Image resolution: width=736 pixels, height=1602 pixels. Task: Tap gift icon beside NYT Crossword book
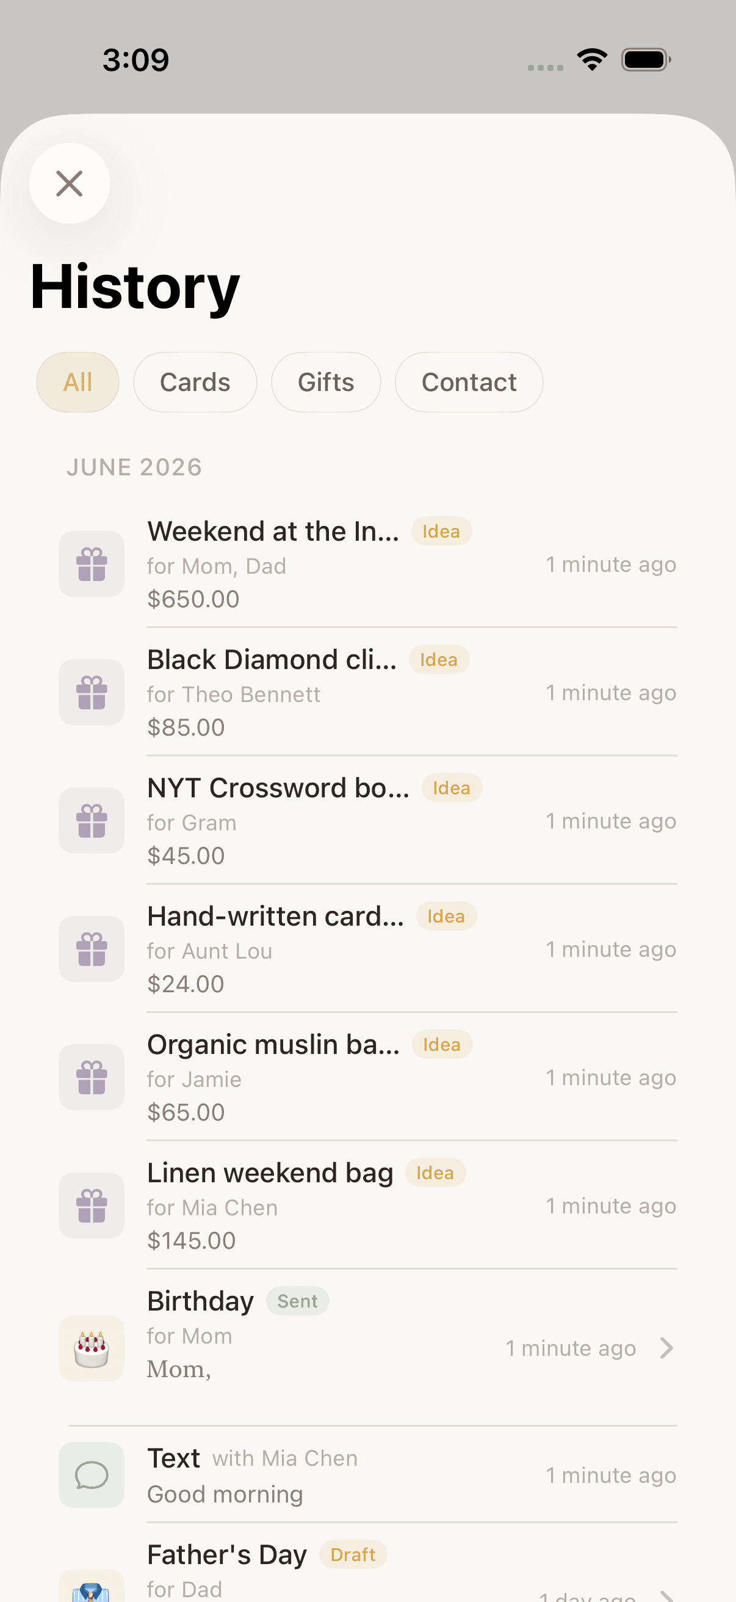point(92,821)
